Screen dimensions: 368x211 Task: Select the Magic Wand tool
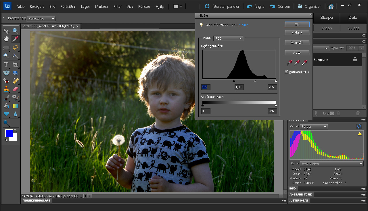[x=6, y=56]
